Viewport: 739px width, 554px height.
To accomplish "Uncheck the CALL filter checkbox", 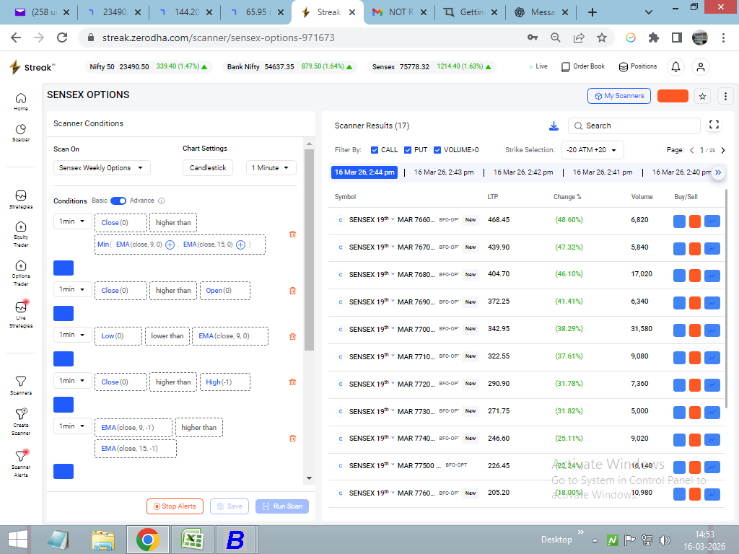I will tap(375, 150).
